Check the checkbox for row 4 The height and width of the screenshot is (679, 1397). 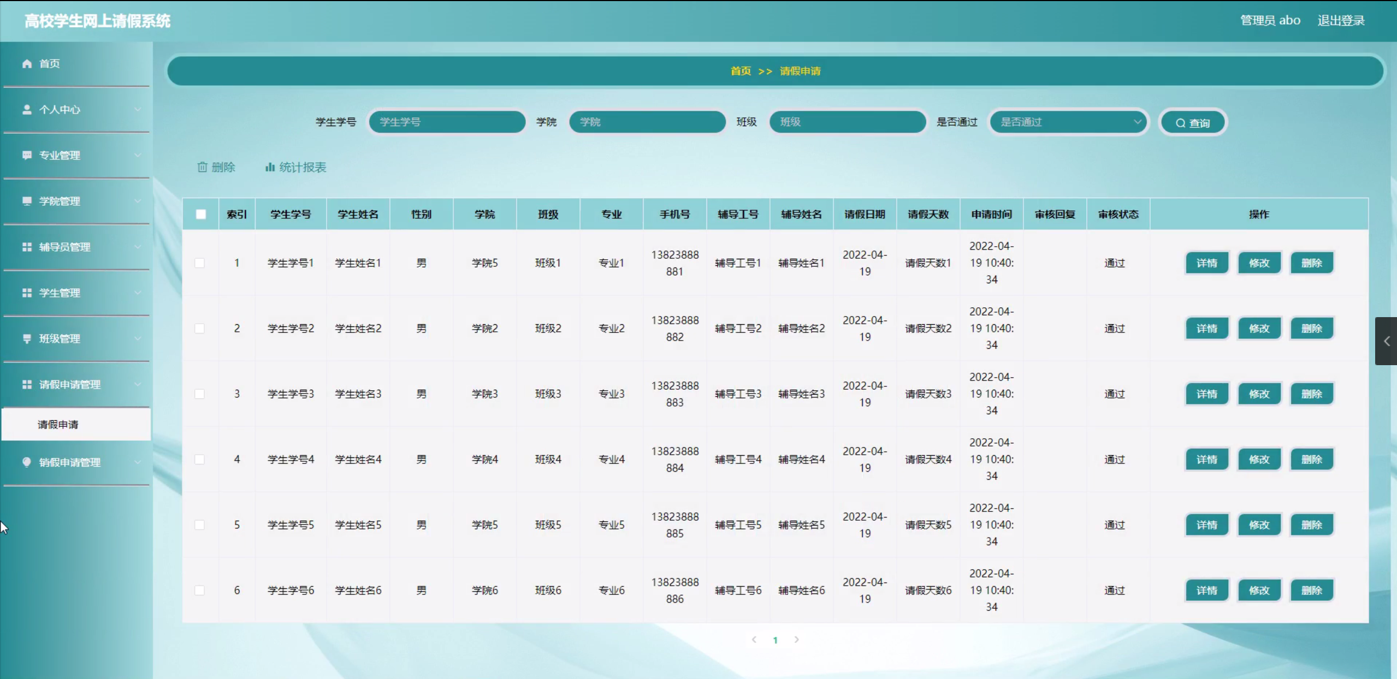(x=200, y=460)
